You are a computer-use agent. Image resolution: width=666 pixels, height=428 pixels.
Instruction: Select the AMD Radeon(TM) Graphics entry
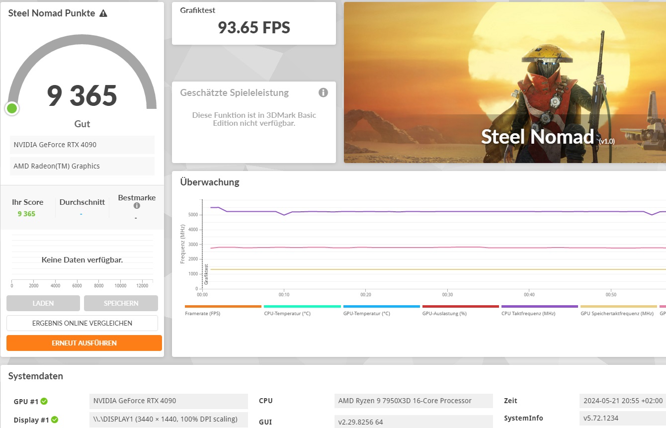(x=82, y=166)
